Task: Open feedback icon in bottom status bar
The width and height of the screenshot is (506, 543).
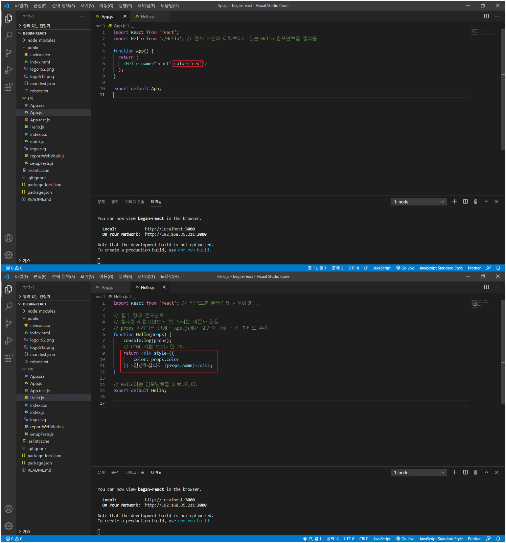Action: [x=489, y=539]
